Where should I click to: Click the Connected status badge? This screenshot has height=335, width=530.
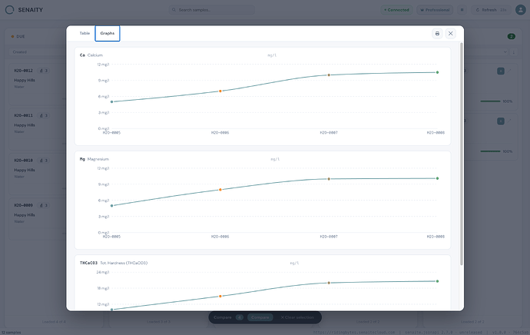point(396,10)
